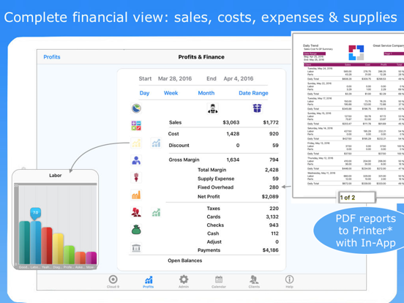Switch to the Profits tab
Screen dimensions: 404x303
tap(149, 281)
